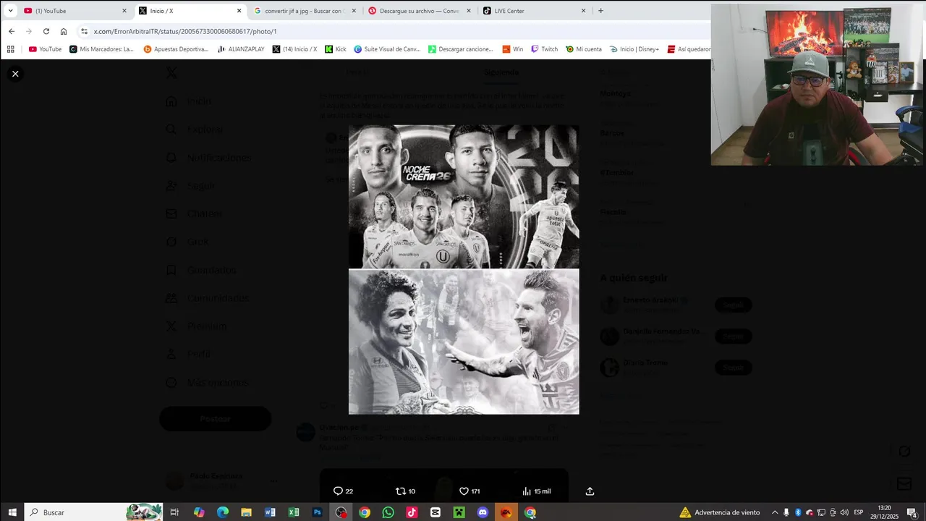Screen dimensions: 926x521
Task: Like the photo with 171 likes
Action: pos(470,491)
